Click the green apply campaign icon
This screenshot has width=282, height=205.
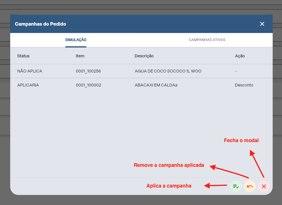(236, 186)
